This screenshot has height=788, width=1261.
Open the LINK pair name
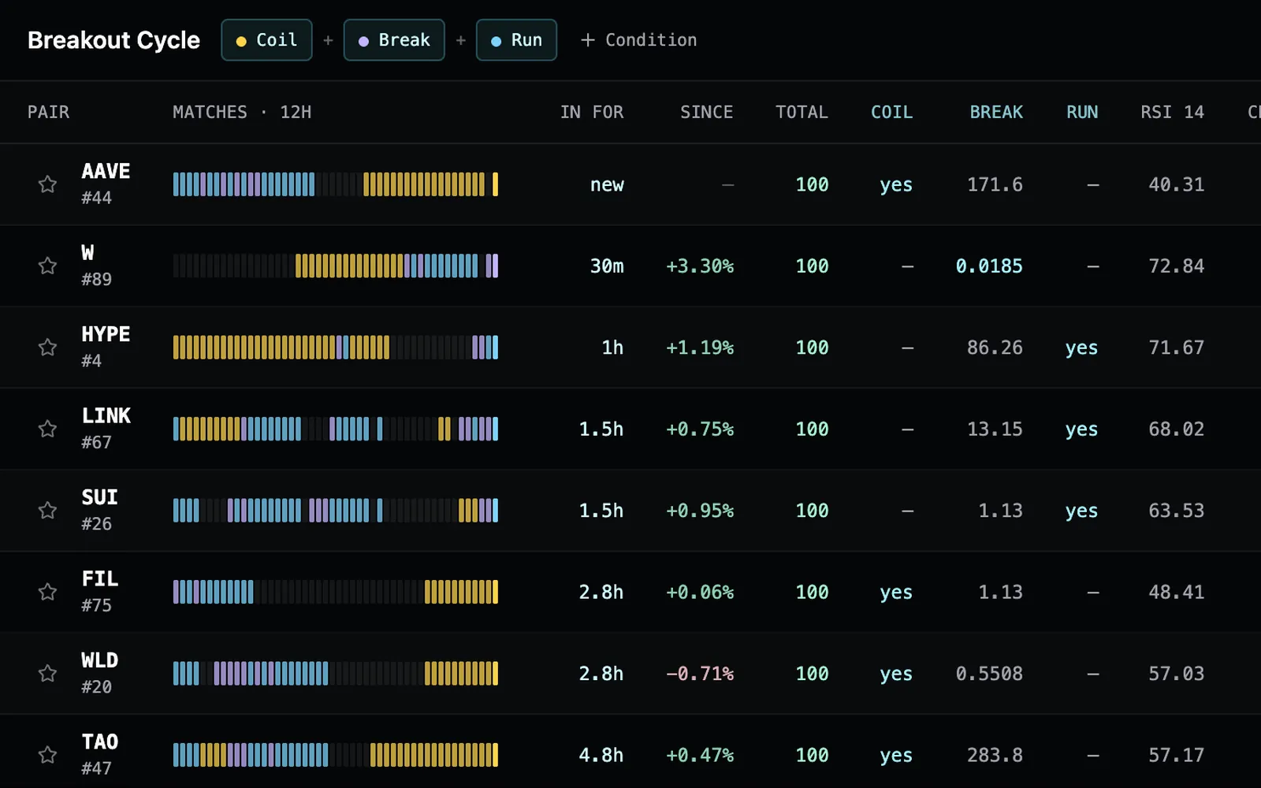(x=106, y=415)
